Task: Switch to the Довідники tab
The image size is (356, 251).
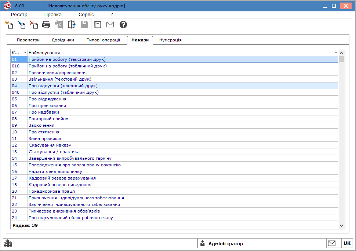Action: [63, 40]
